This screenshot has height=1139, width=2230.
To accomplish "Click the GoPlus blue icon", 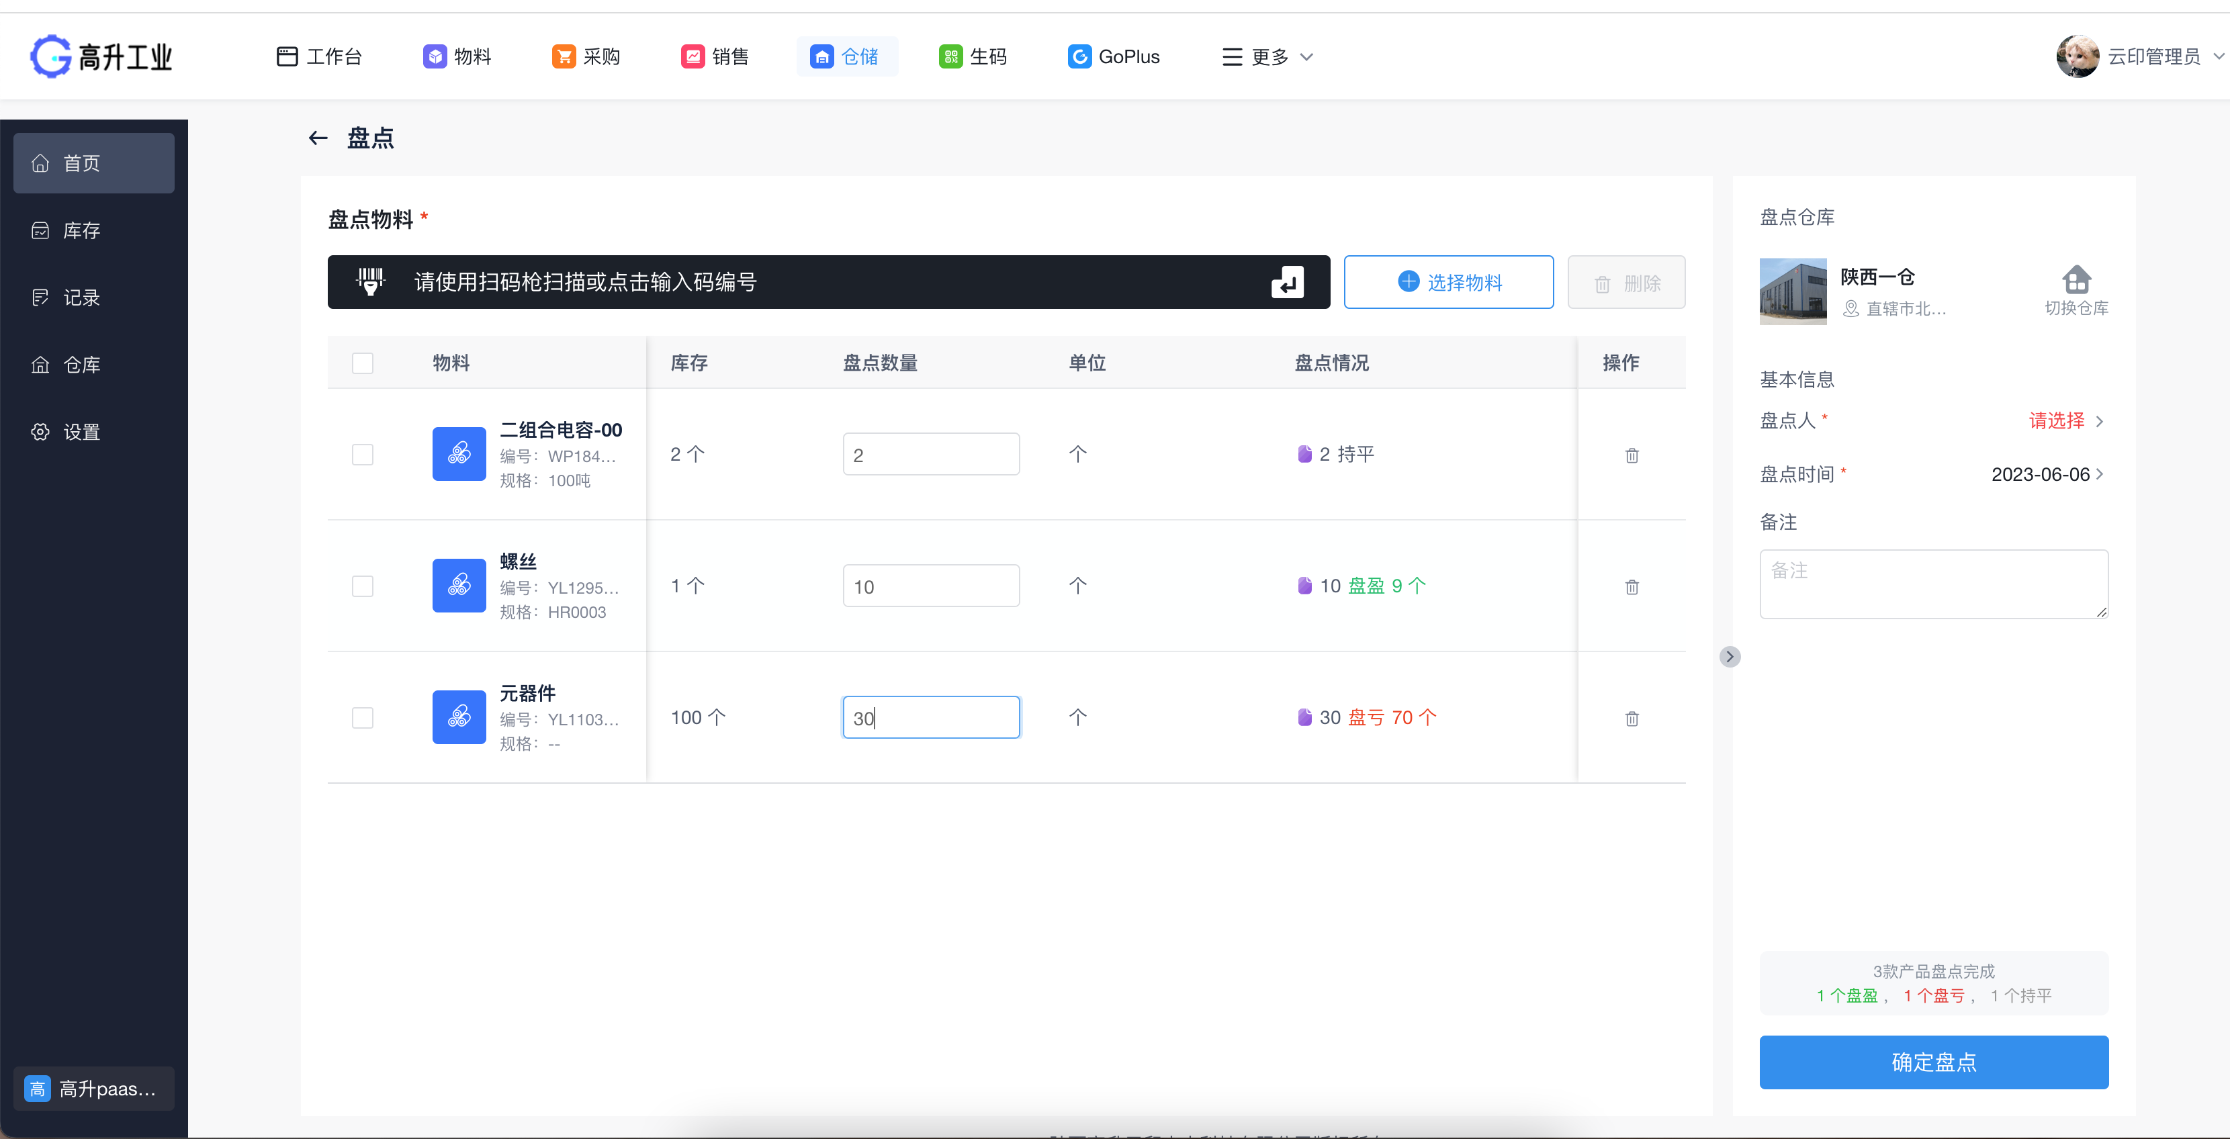I will click(1079, 56).
